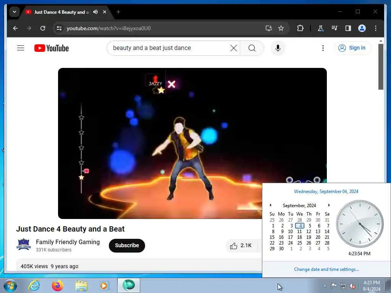This screenshot has height=293, width=391.
Task: Go back to the previous page
Action: pos(15,28)
